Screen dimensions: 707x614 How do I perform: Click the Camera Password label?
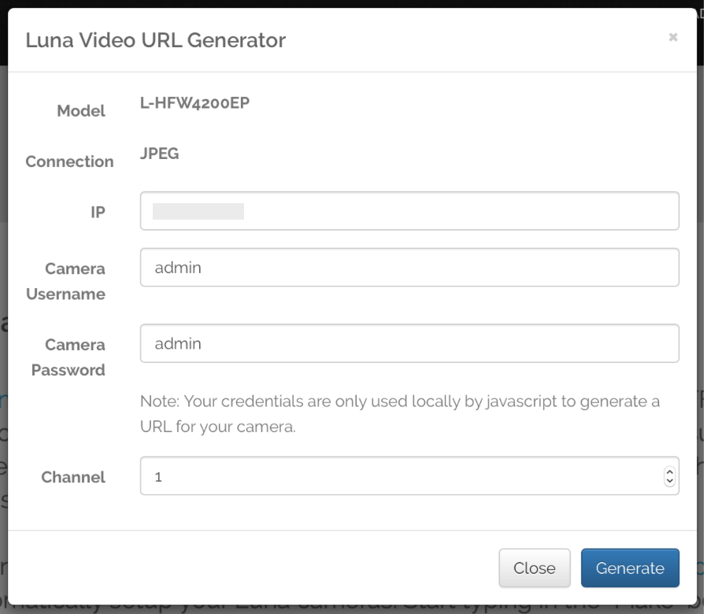point(69,357)
